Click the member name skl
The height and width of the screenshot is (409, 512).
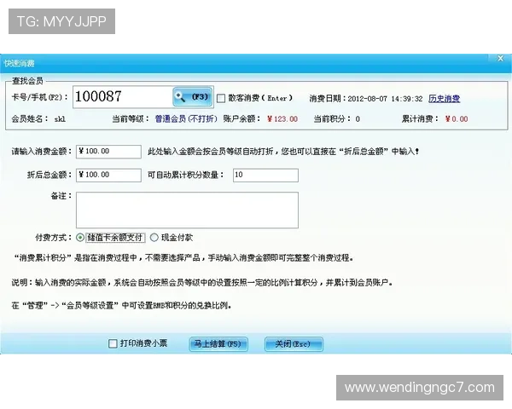click(60, 119)
